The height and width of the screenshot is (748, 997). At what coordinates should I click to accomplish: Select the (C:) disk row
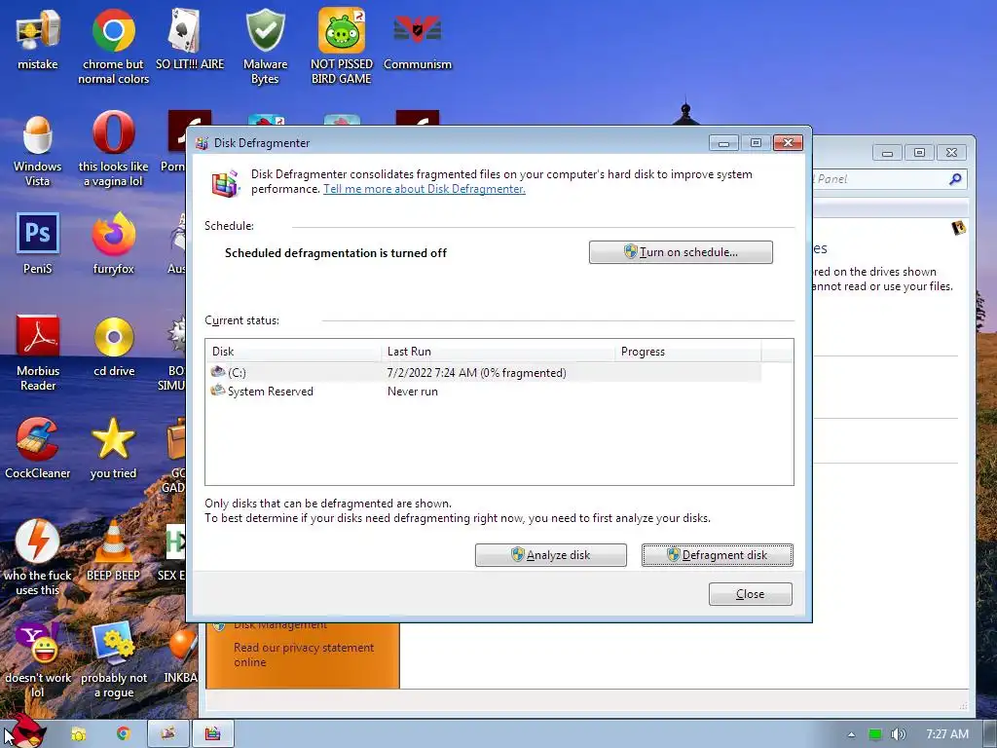point(483,373)
